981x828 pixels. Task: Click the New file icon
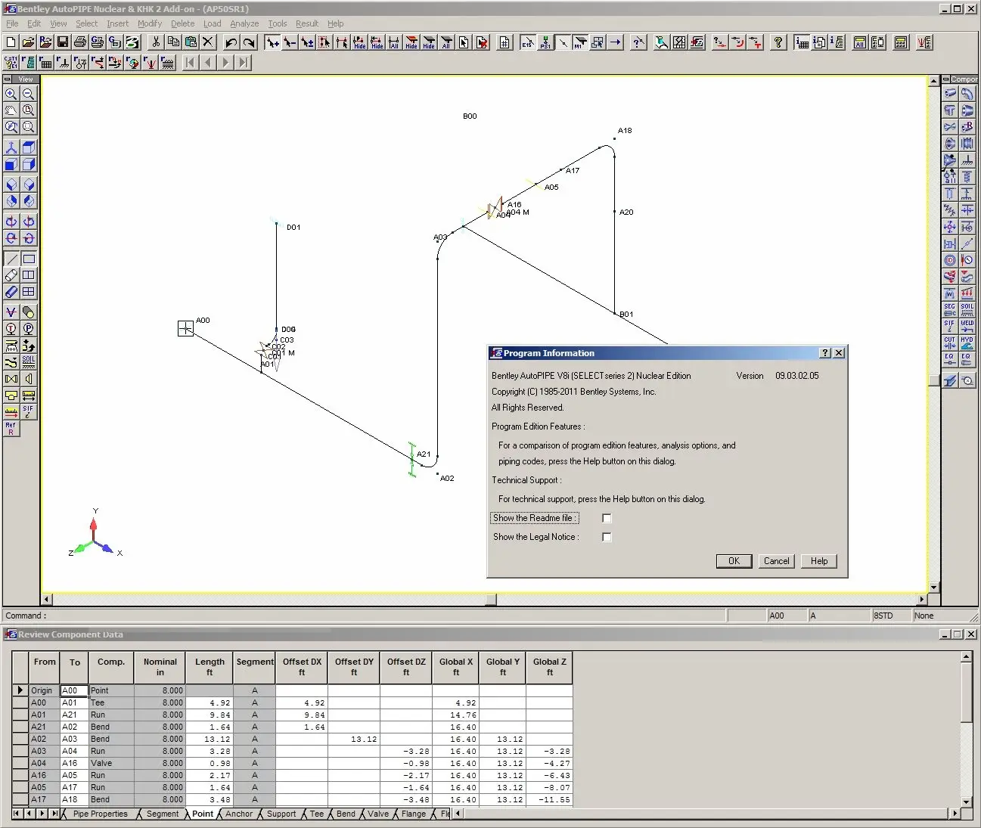11,42
